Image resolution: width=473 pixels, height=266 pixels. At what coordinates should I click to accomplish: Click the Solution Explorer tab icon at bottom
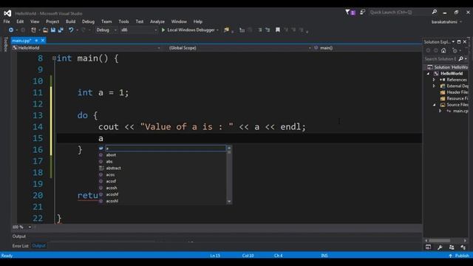point(428,248)
